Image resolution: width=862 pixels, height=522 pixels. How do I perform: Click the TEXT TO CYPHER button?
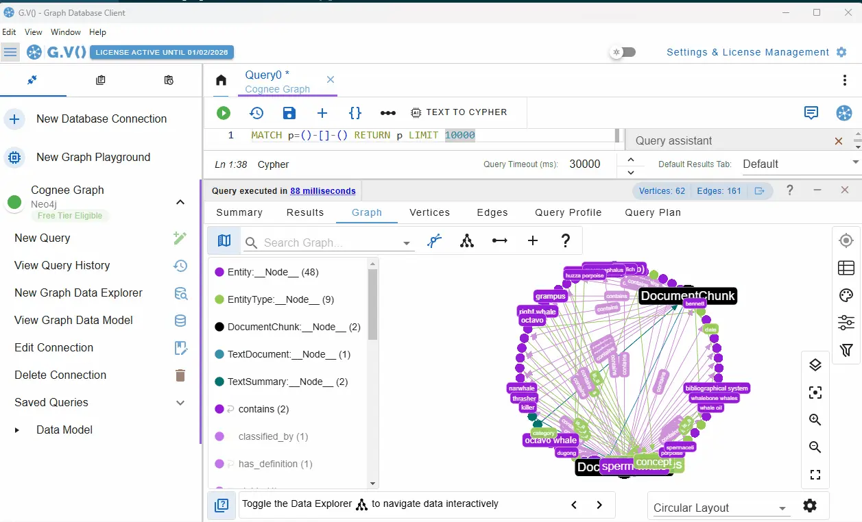point(459,112)
